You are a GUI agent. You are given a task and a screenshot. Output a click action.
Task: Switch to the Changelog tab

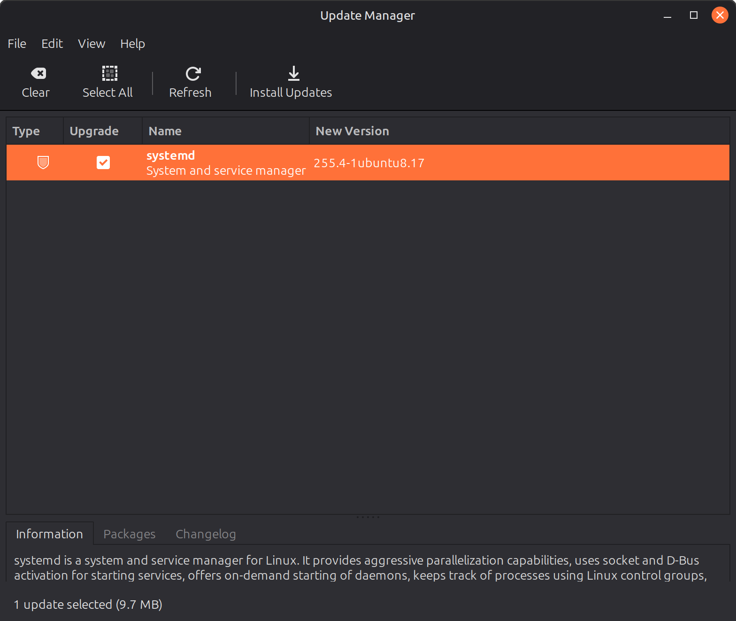click(206, 534)
